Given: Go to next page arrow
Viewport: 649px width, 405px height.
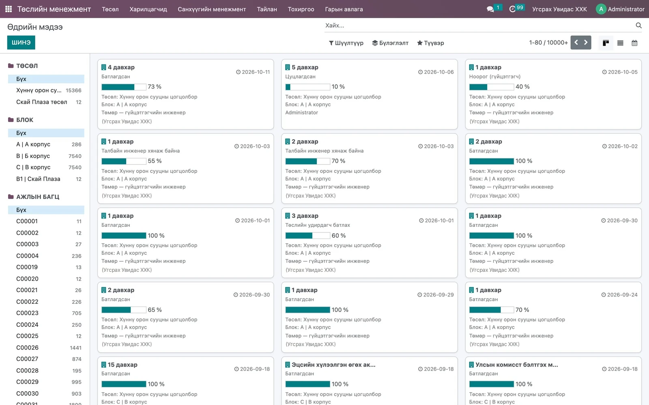Looking at the screenshot, I should click(586, 43).
